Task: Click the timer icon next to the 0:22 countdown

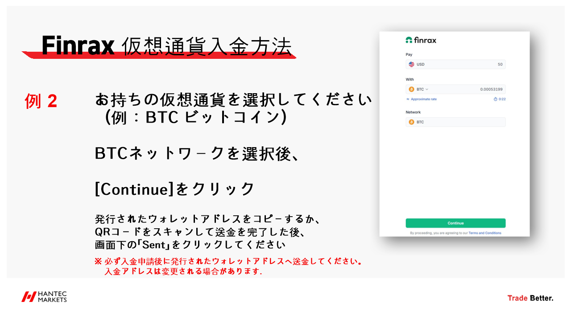Action: (x=495, y=99)
